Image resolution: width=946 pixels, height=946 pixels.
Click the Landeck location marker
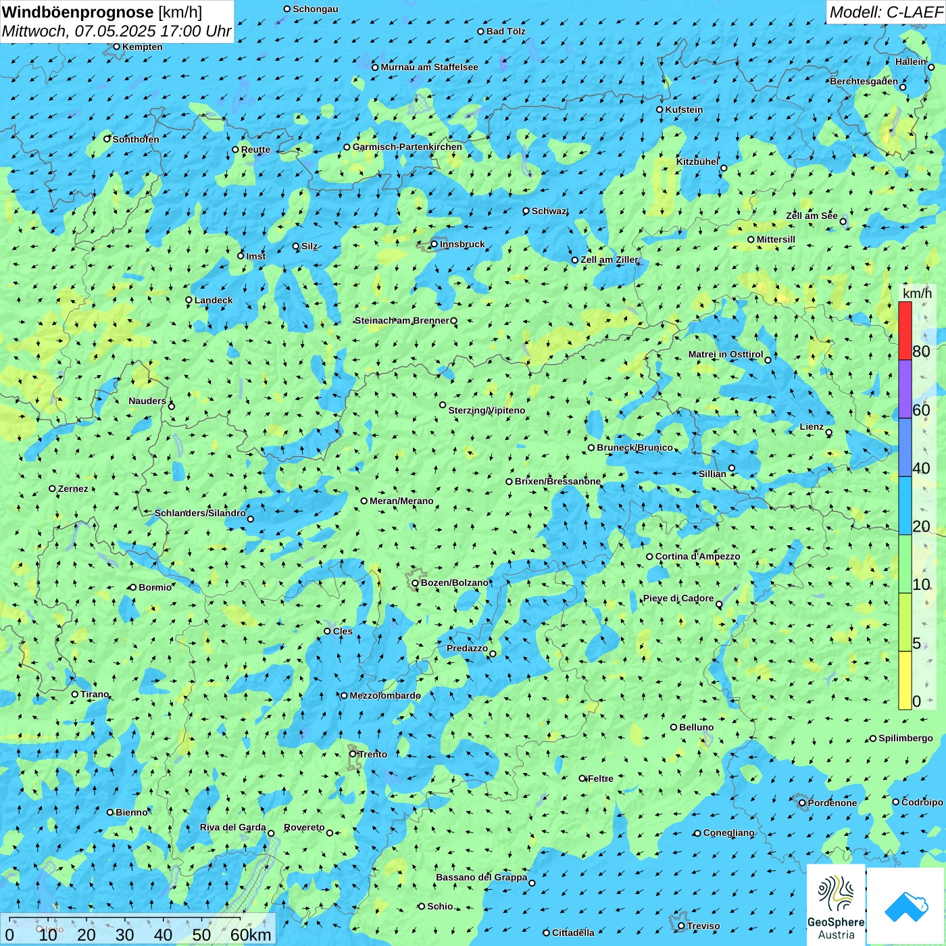[189, 300]
